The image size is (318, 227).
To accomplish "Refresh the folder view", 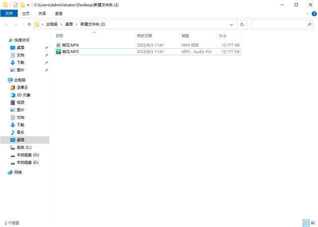I will coord(242,24).
